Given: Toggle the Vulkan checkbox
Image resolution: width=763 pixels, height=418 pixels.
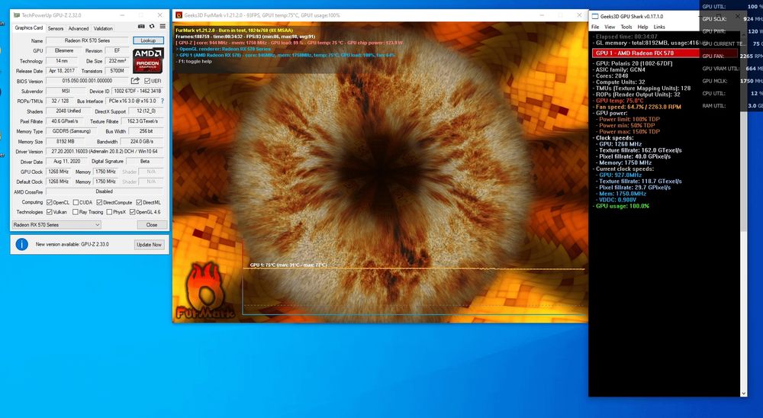Looking at the screenshot, I should tap(49, 212).
